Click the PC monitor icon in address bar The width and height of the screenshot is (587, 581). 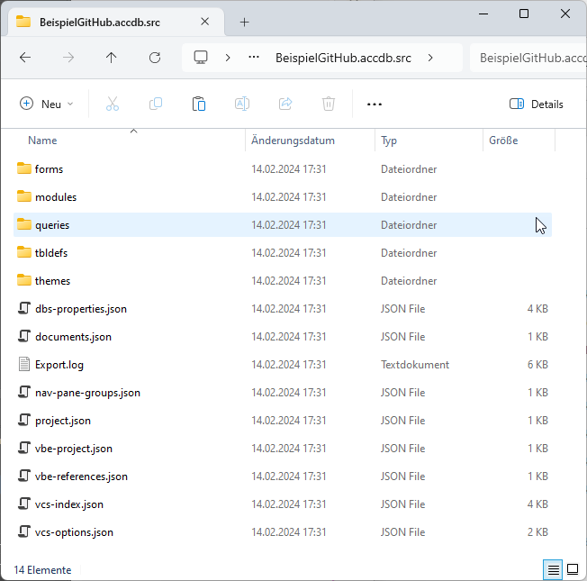coord(201,58)
